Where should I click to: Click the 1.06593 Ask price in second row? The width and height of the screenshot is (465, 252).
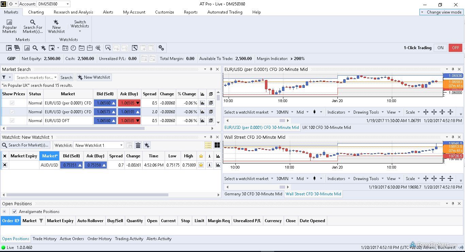[129, 112]
